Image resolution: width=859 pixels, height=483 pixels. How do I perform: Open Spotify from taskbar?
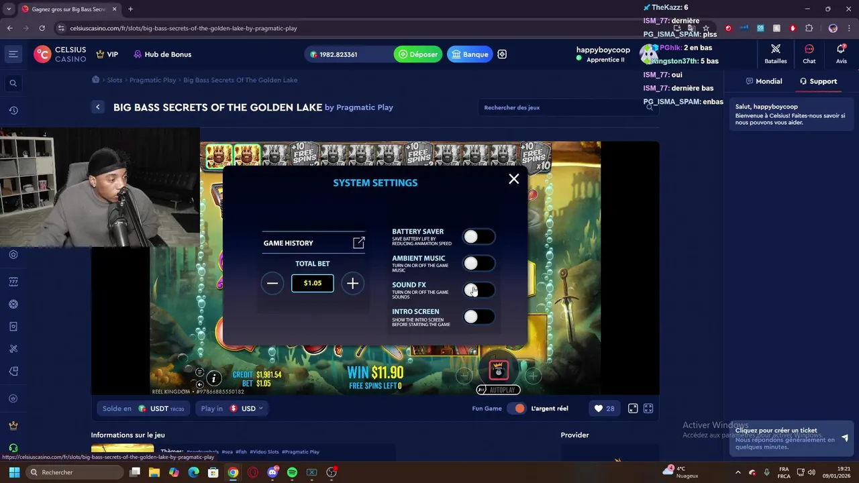pyautogui.click(x=292, y=472)
